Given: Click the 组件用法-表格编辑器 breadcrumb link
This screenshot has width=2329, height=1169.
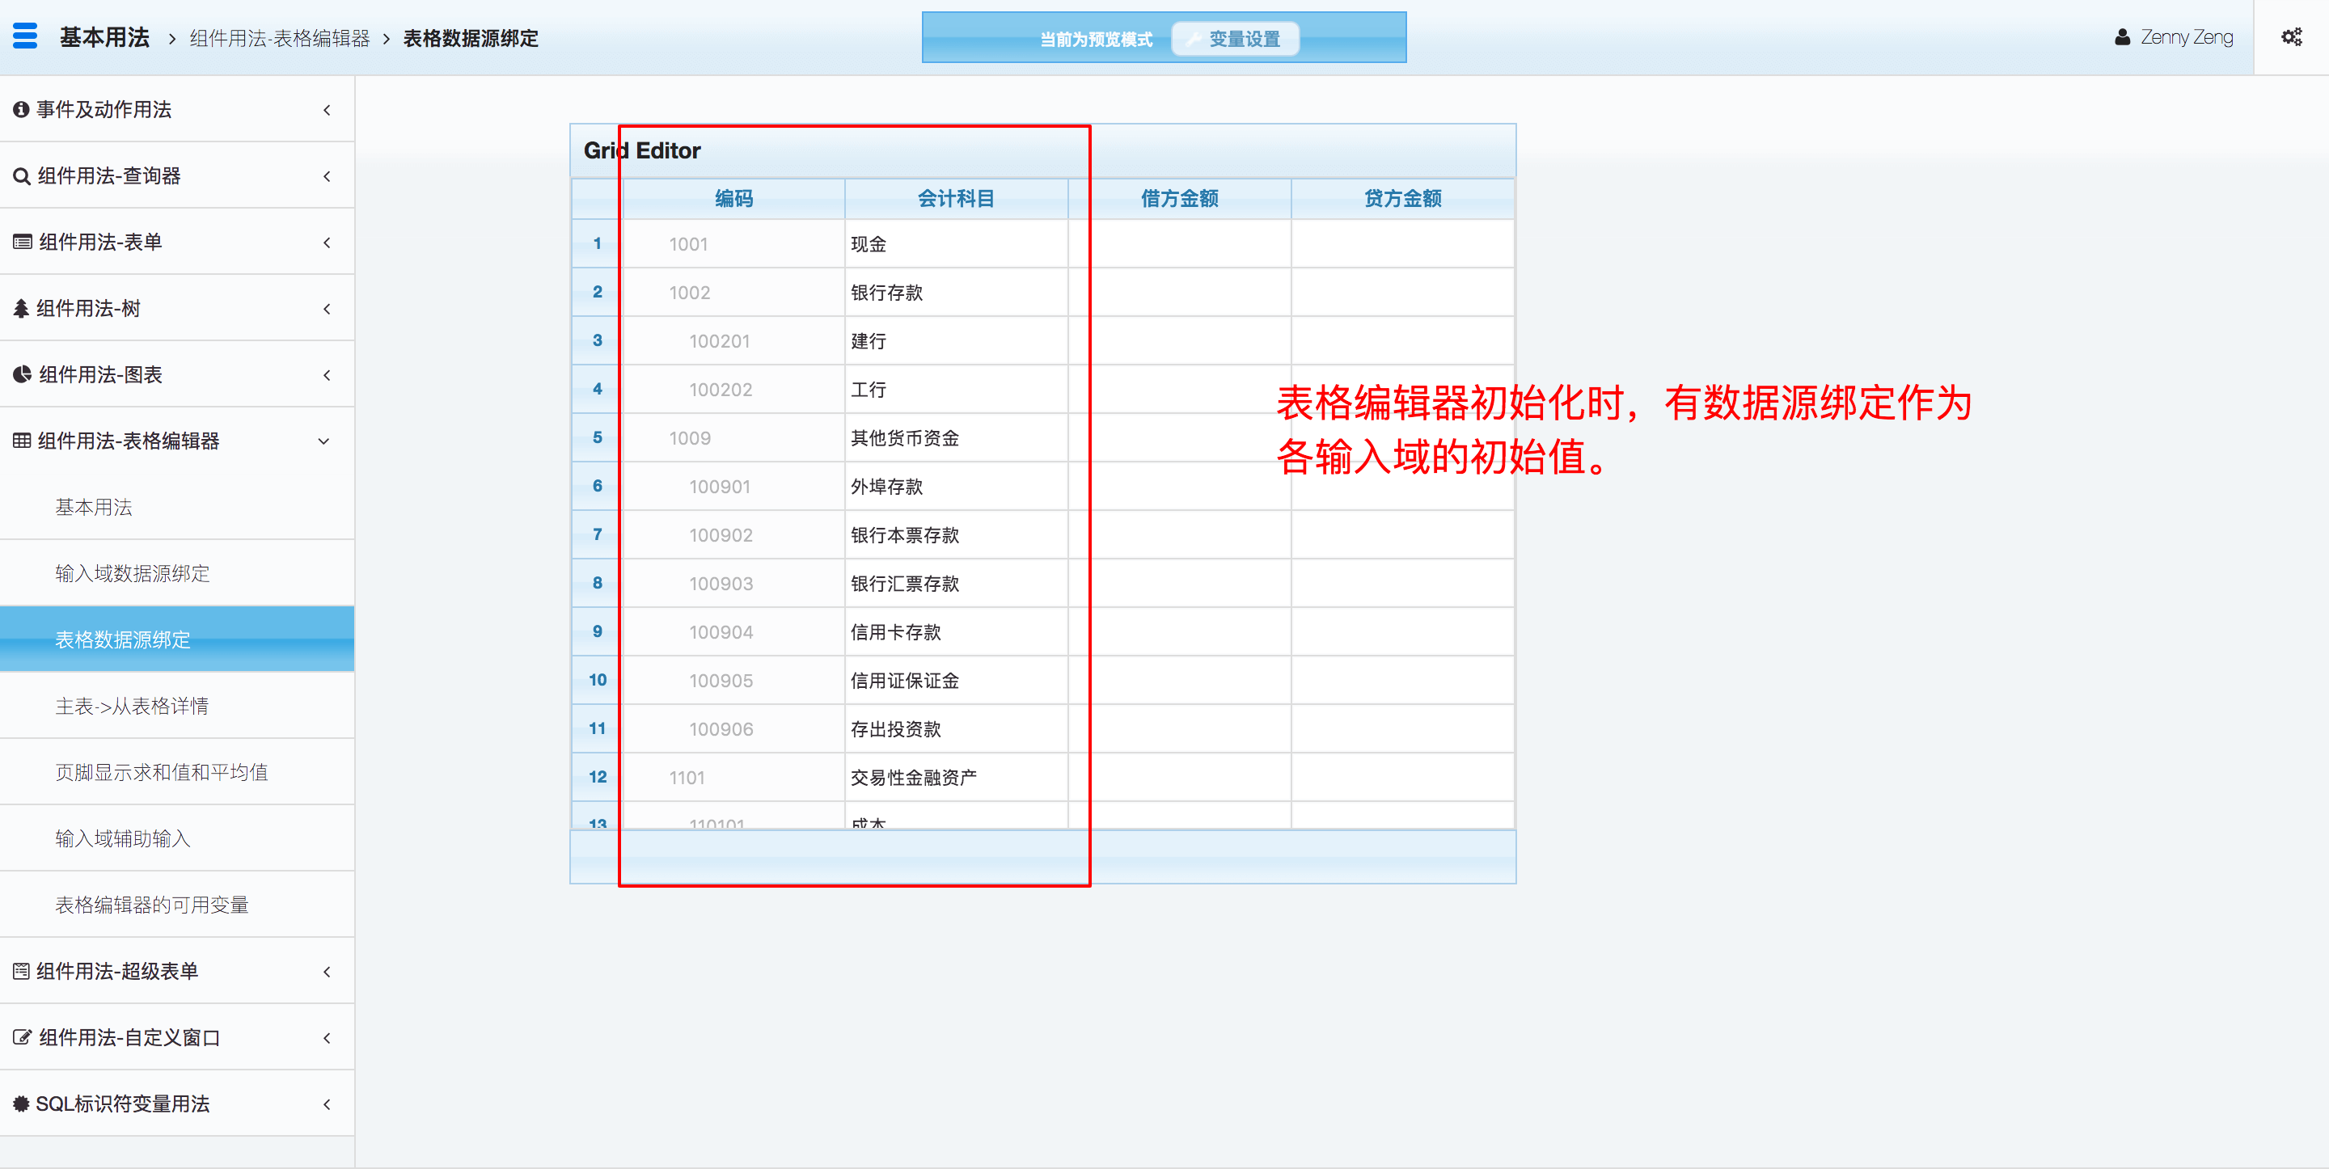Looking at the screenshot, I should tap(279, 38).
